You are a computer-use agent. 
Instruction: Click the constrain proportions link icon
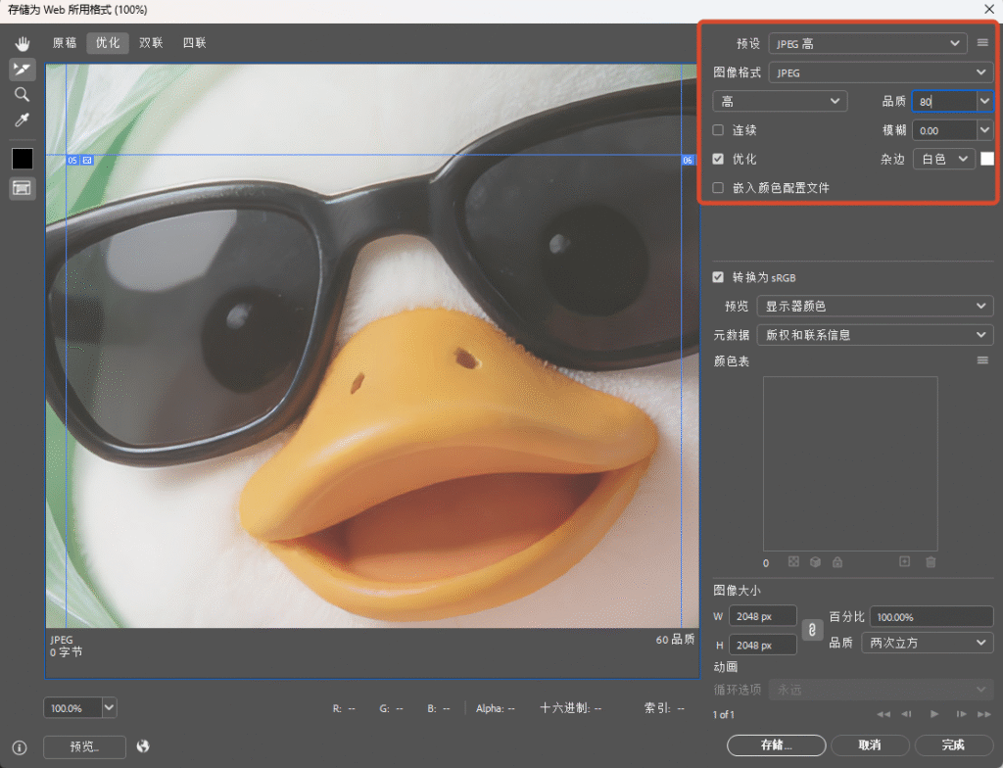[812, 630]
